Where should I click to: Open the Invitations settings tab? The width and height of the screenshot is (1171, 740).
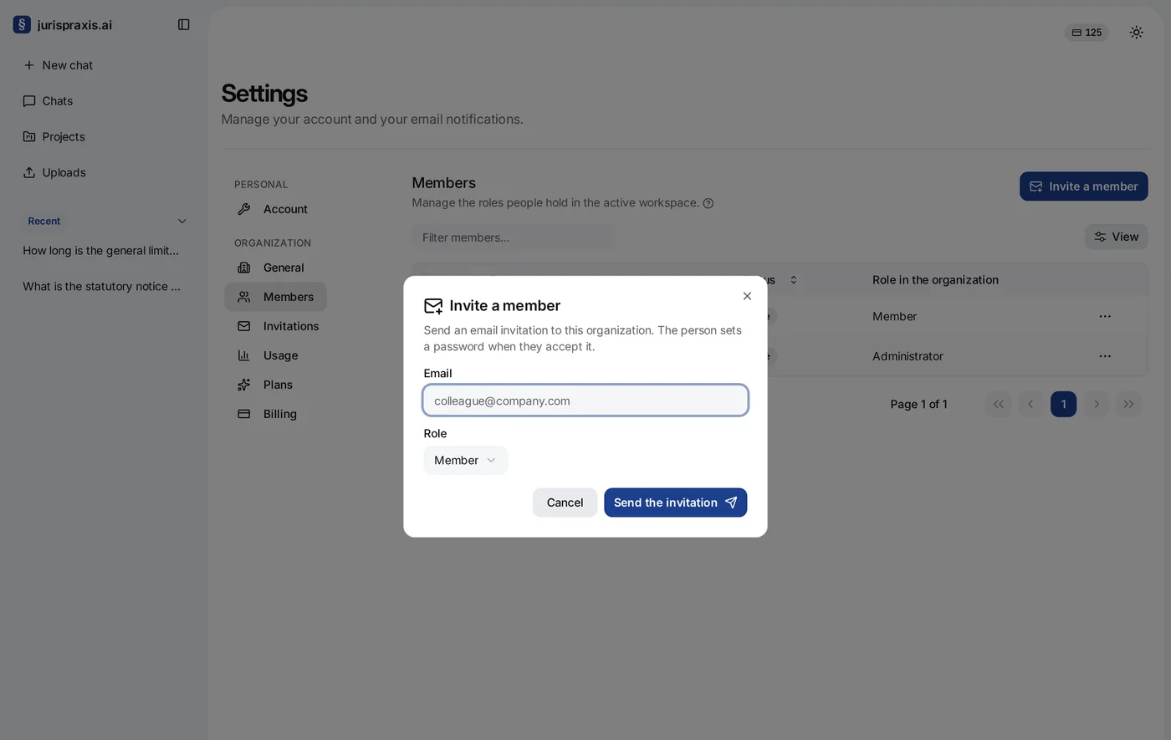click(x=278, y=326)
